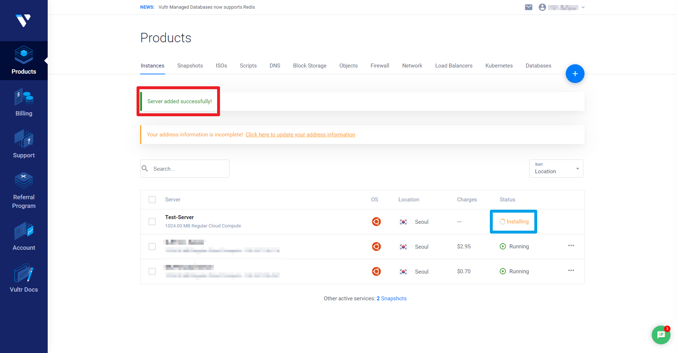Open the Products sidebar section
The height and width of the screenshot is (353, 677).
click(24, 61)
